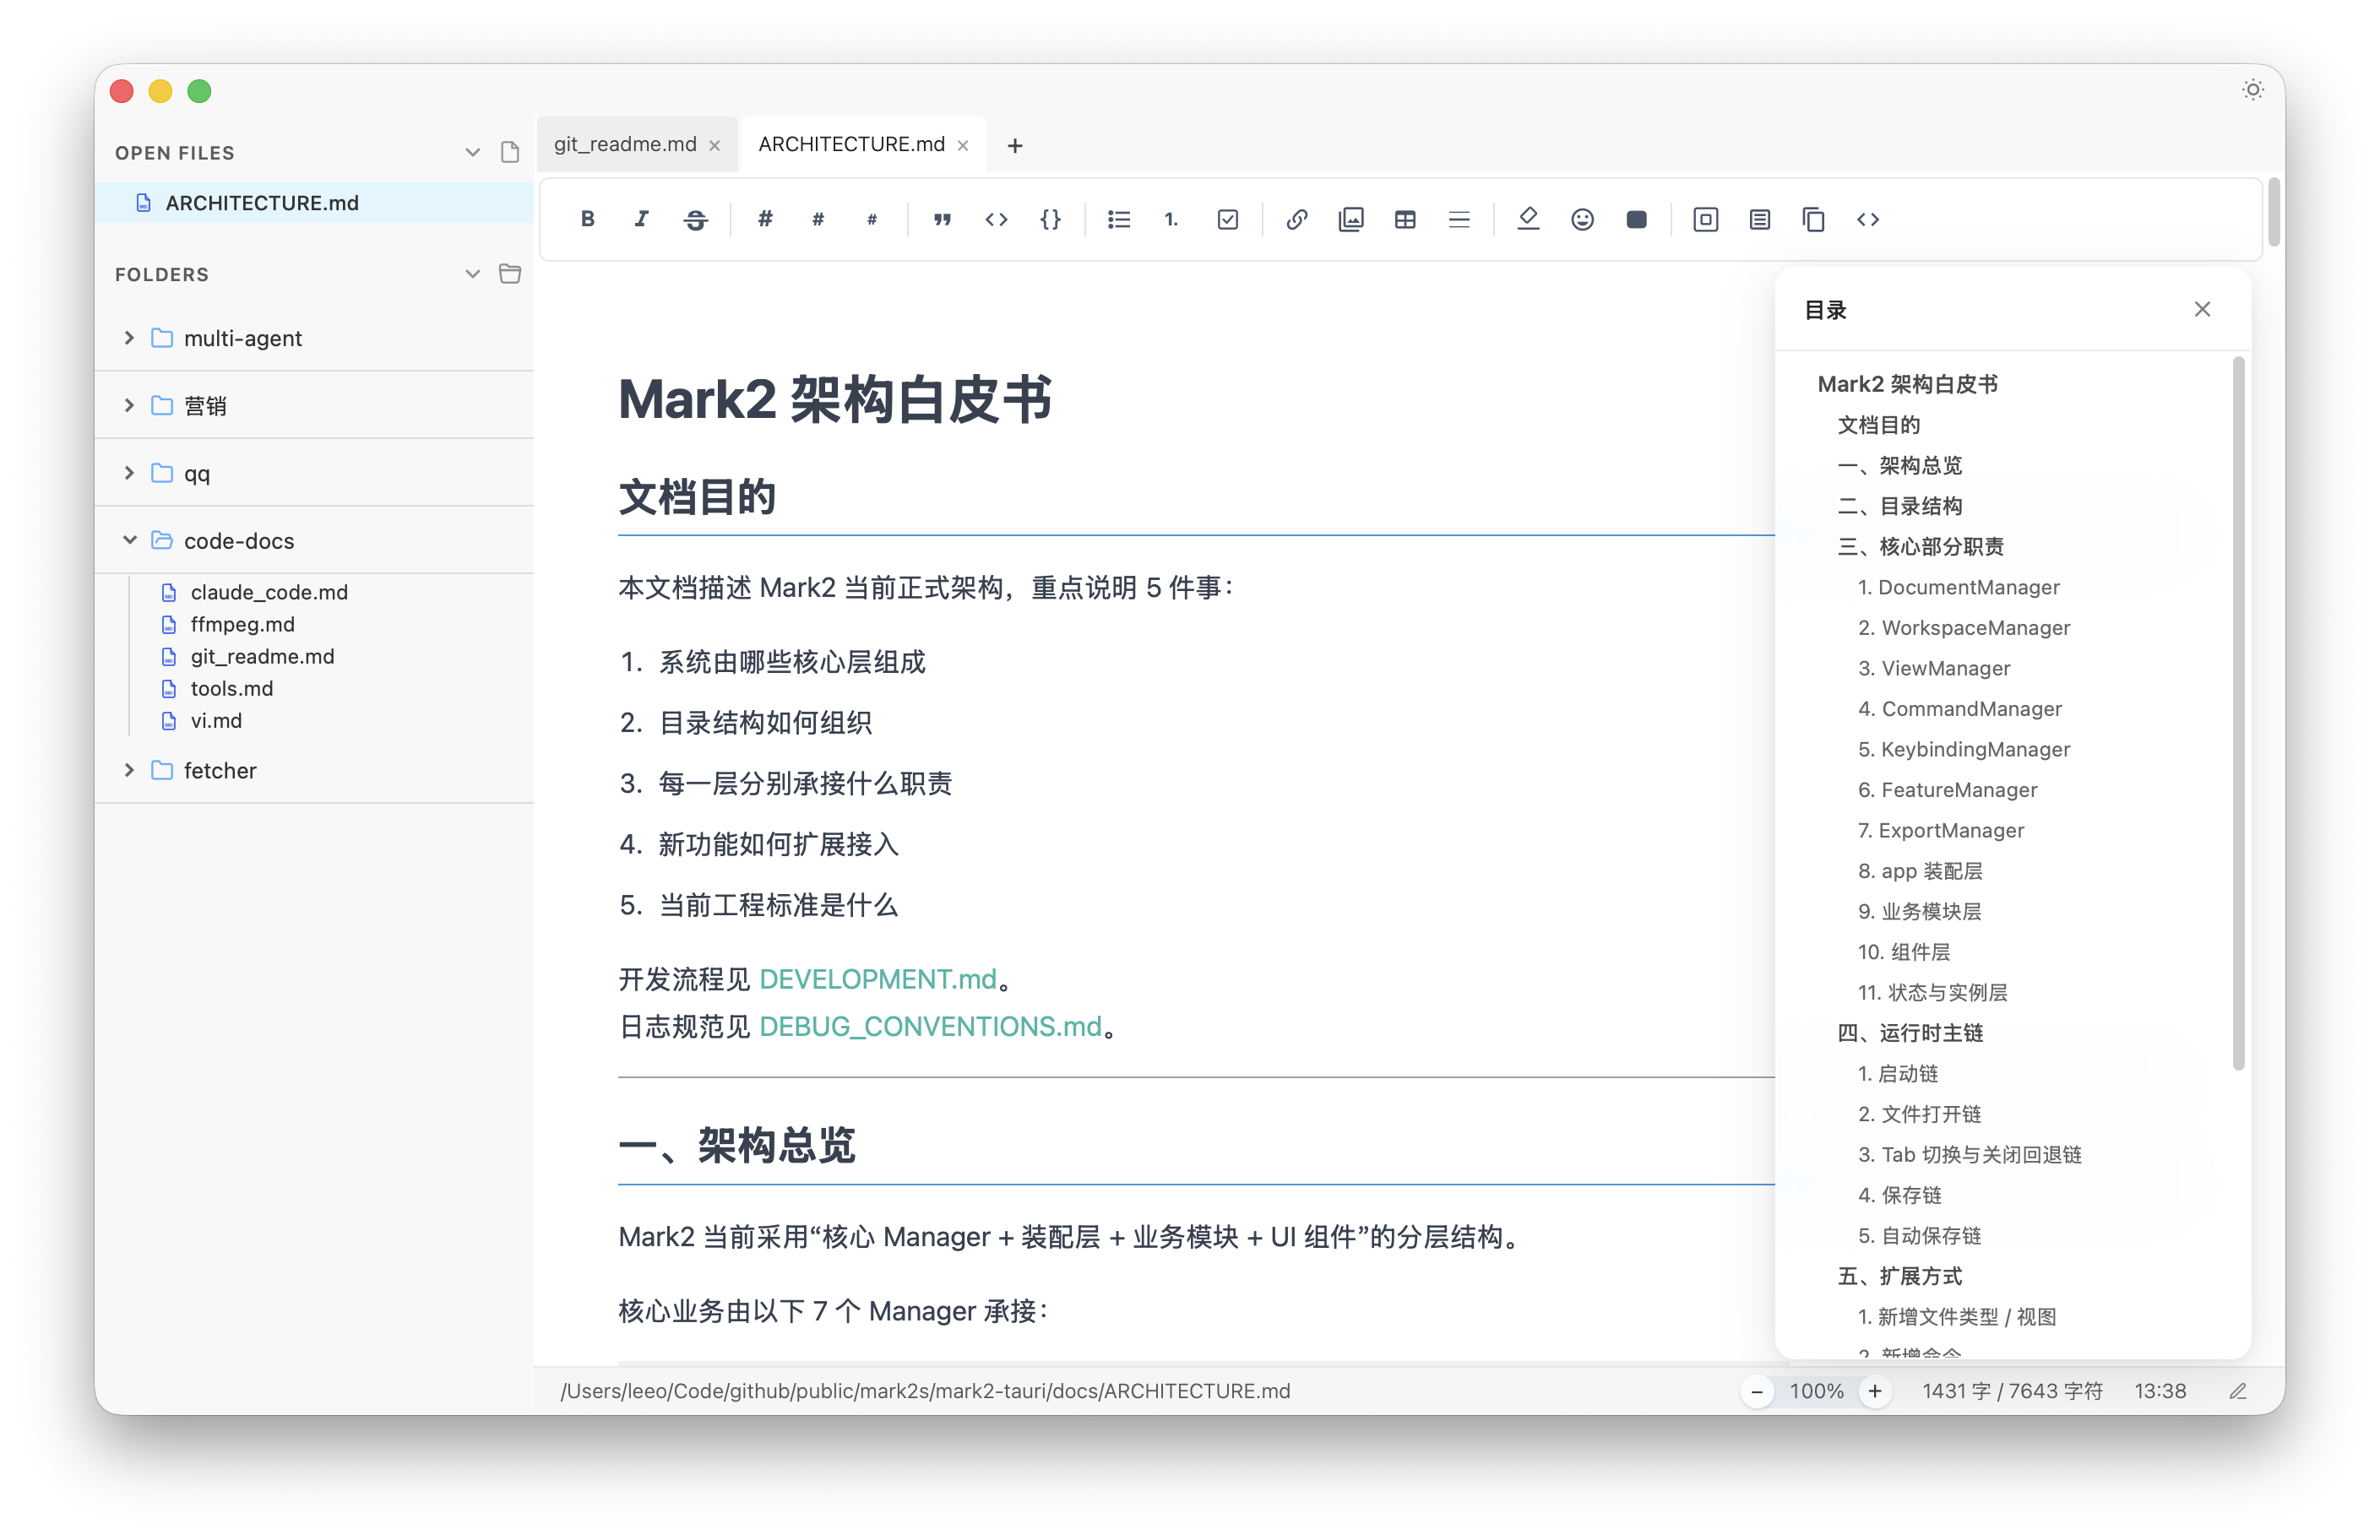The height and width of the screenshot is (1540, 2380).
Task: Switch to source code view
Action: [x=1867, y=219]
